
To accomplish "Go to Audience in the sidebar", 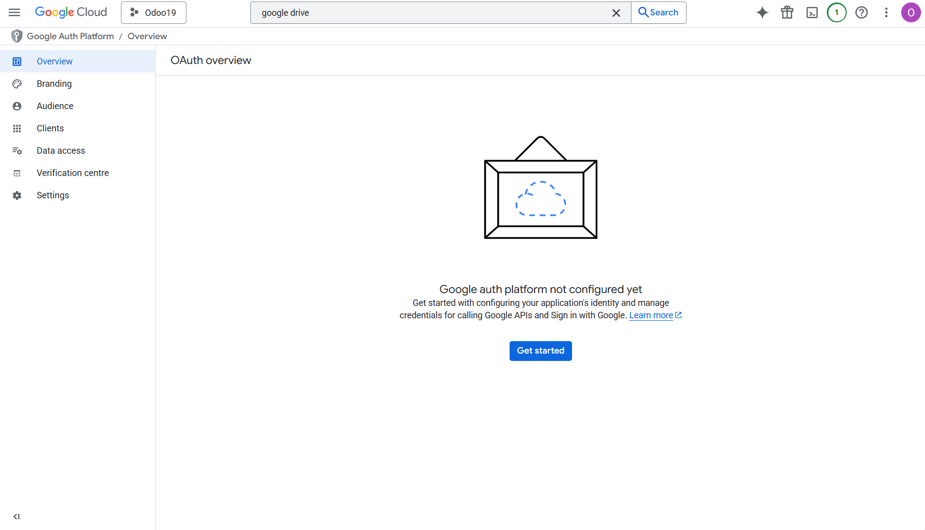I will click(55, 106).
